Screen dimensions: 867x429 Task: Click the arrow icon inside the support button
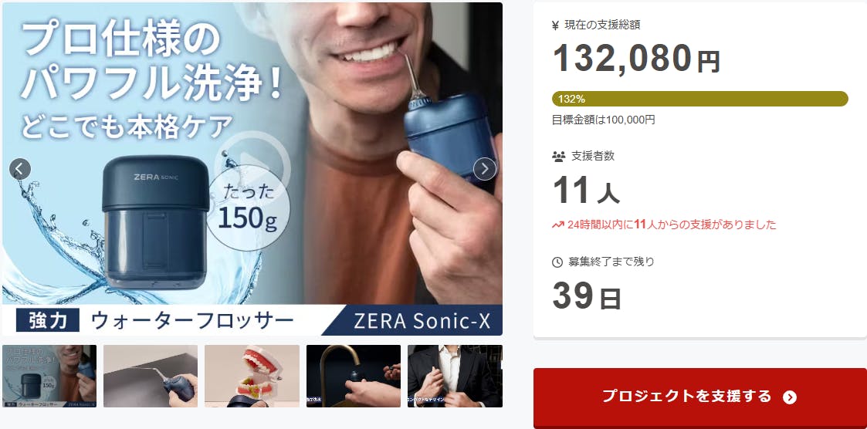click(790, 397)
